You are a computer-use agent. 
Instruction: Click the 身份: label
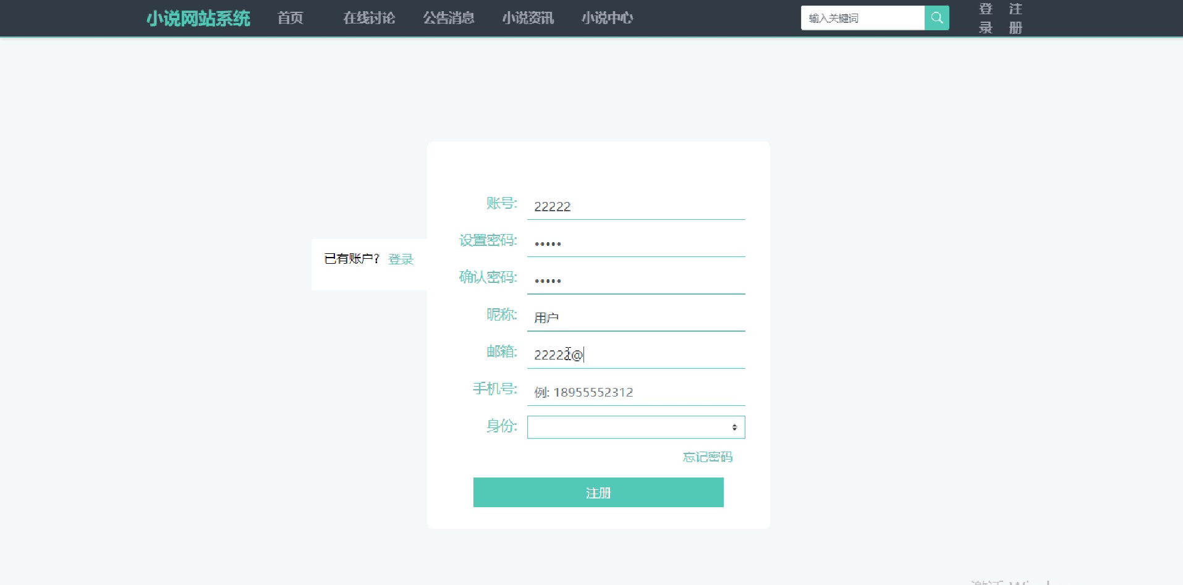click(x=501, y=426)
